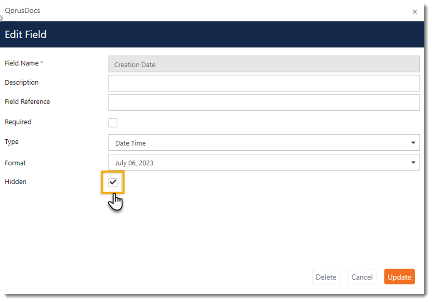The height and width of the screenshot is (302, 432).
Task: Open the Type dropdown showing Date Time
Action: coord(264,143)
